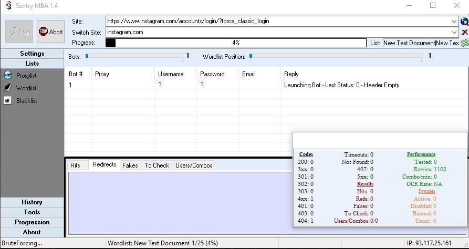Click the Wordlist pen icon in the sidebar

(8, 88)
